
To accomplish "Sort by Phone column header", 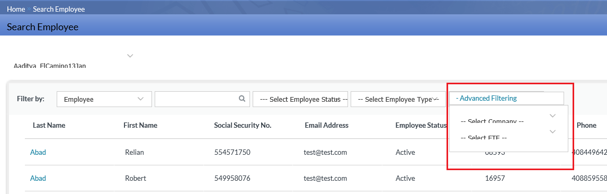I will tap(586, 125).
